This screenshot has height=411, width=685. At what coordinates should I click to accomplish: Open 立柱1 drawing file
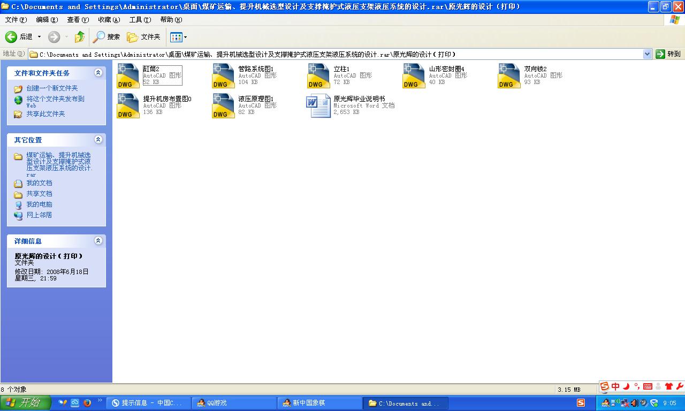pyautogui.click(x=318, y=75)
